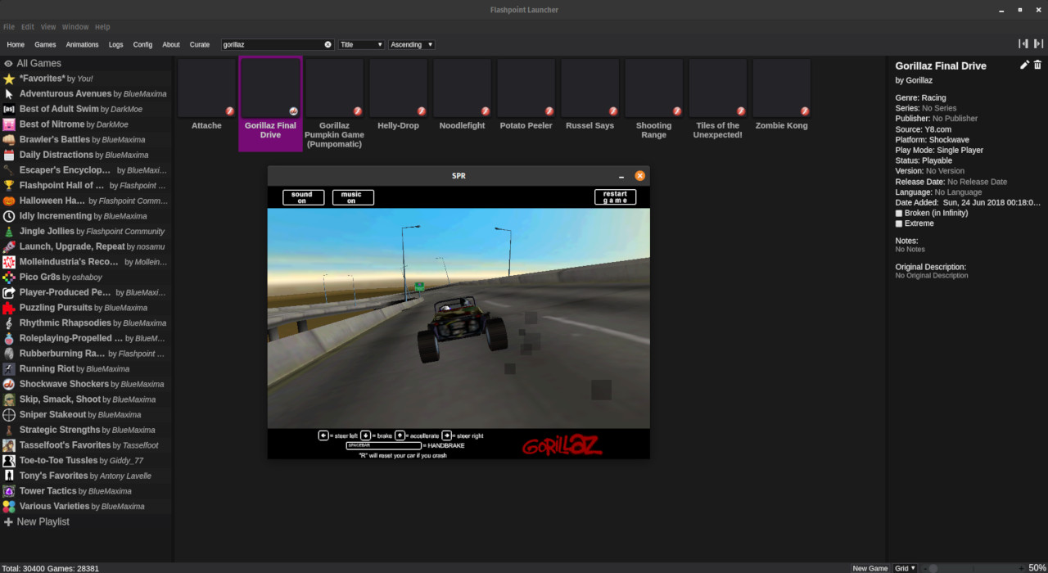Select the Zombie Kong game thumbnail
This screenshot has width=1048, height=573.
pos(781,88)
